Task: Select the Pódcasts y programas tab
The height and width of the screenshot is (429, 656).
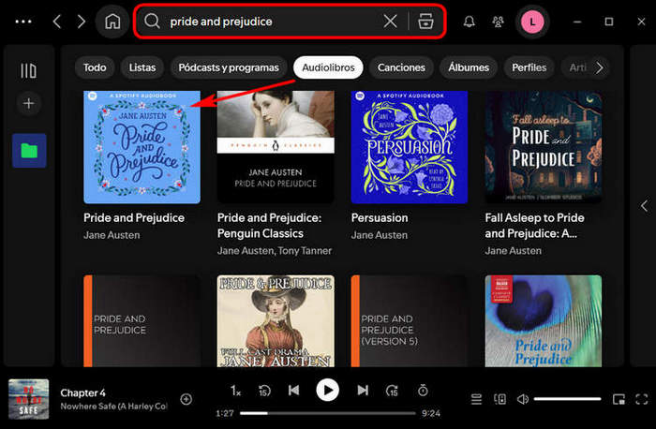Action: click(229, 67)
